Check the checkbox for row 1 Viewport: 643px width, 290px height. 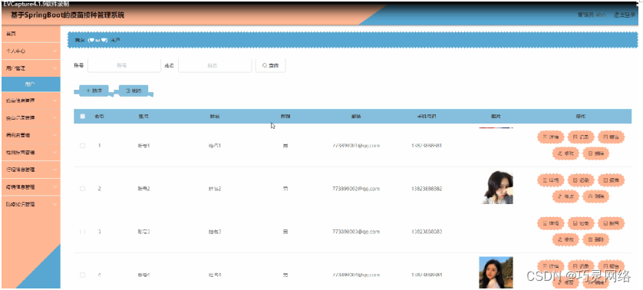click(x=82, y=146)
